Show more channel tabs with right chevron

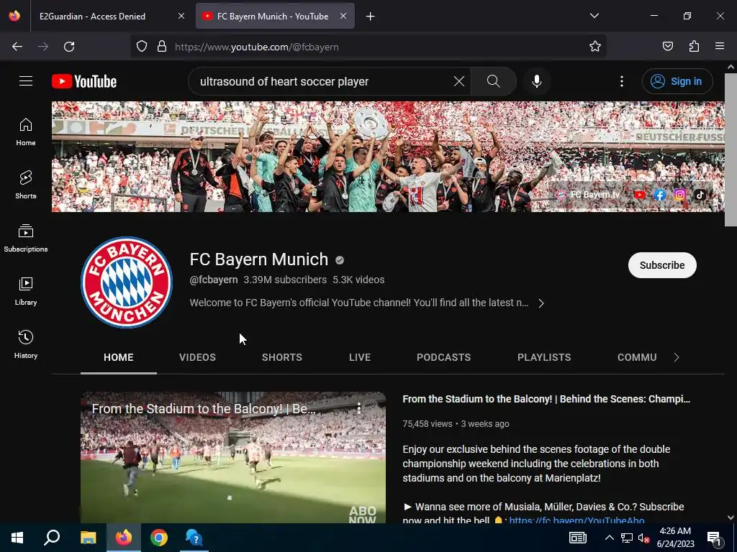click(677, 357)
